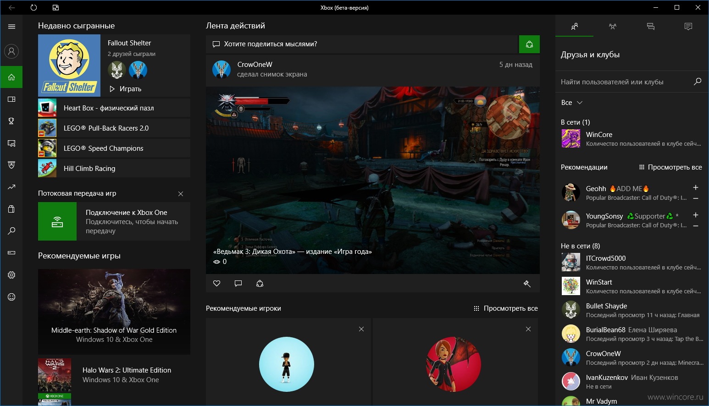This screenshot has height=406, width=709.
Task: Go to Home in the sidebar
Action: [x=11, y=77]
